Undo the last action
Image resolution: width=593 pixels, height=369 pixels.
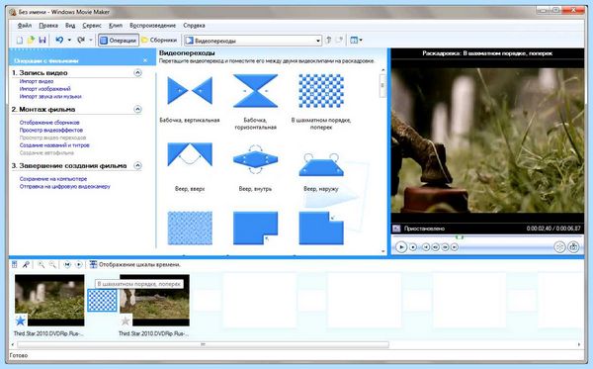pyautogui.click(x=59, y=41)
